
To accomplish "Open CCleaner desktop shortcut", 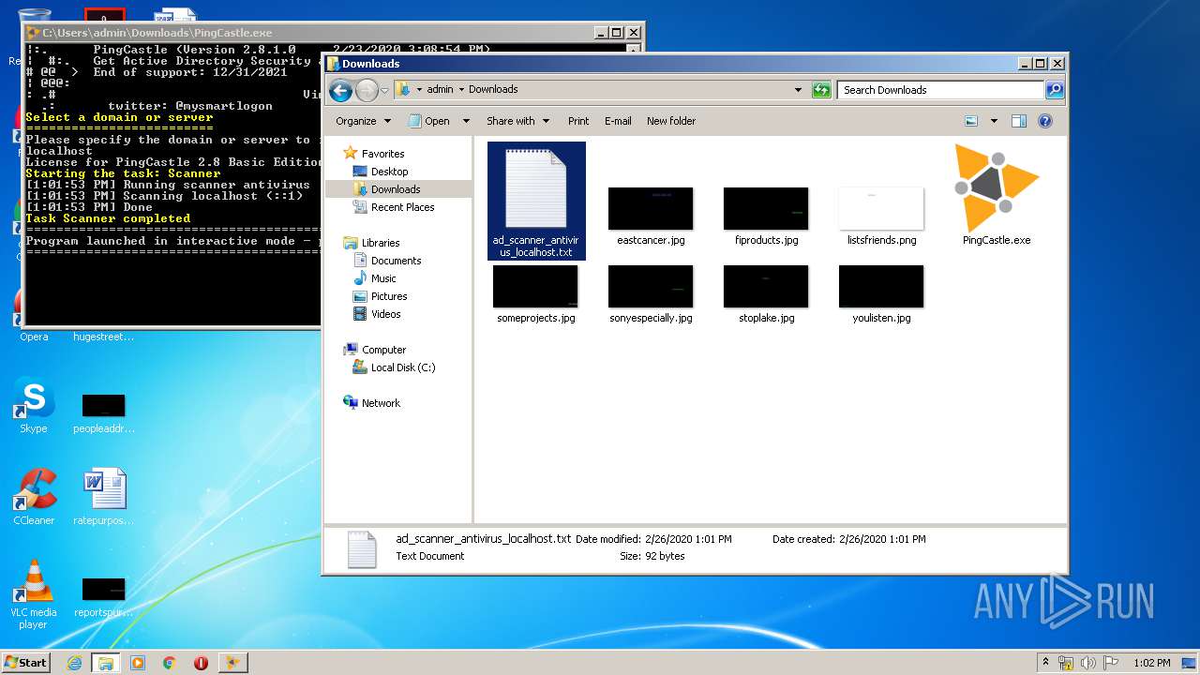I will [34, 497].
